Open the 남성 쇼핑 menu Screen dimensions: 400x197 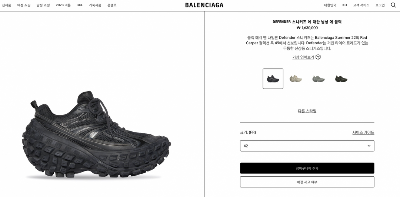(43, 5)
